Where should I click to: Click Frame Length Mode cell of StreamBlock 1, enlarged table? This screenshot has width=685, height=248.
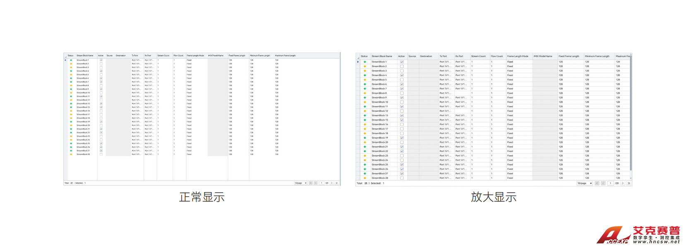click(x=518, y=62)
